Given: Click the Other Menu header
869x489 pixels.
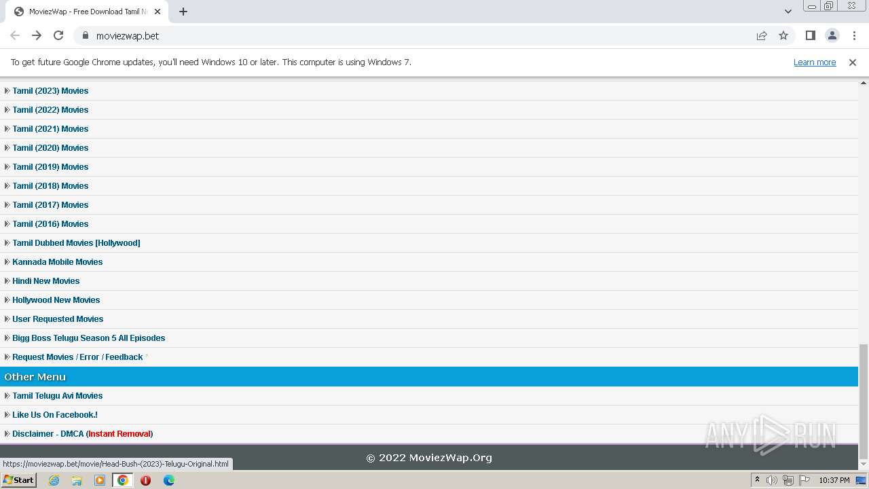Looking at the screenshot, I should coord(429,377).
